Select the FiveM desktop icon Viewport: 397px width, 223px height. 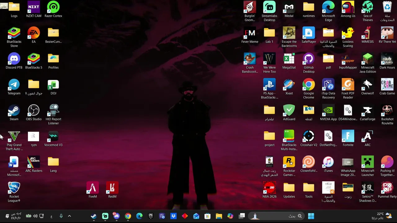tap(92, 190)
